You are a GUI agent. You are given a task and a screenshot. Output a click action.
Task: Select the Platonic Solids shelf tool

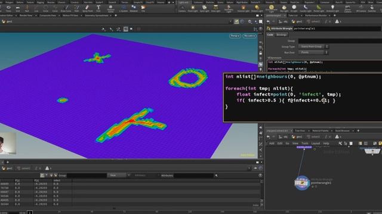pos(110,9)
